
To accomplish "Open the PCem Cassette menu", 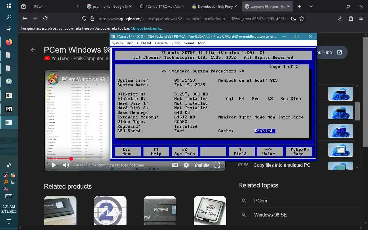I will tap(161, 43).
